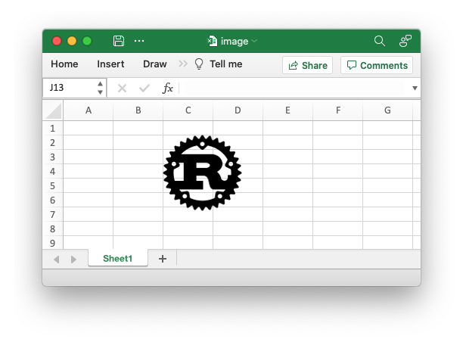This screenshot has height=342, width=463.
Task: Click the confirm checkmark formula icon
Action: point(144,88)
